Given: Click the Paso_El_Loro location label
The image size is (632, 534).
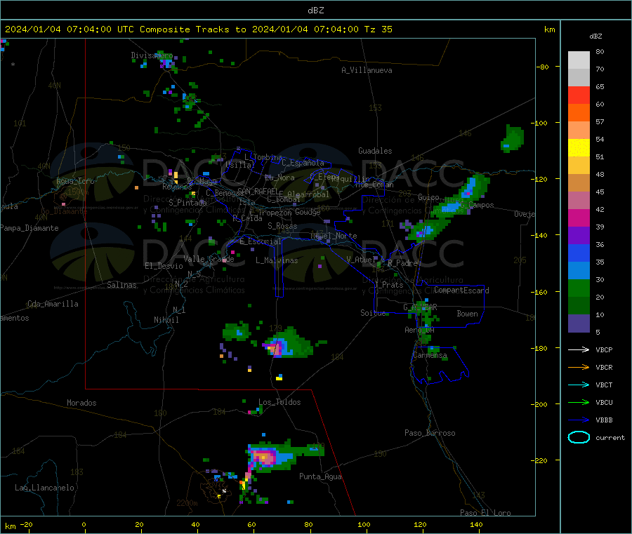Looking at the screenshot, I should coord(485,513).
